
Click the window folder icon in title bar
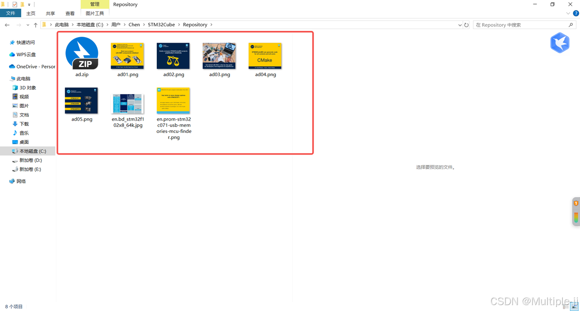coord(3,4)
